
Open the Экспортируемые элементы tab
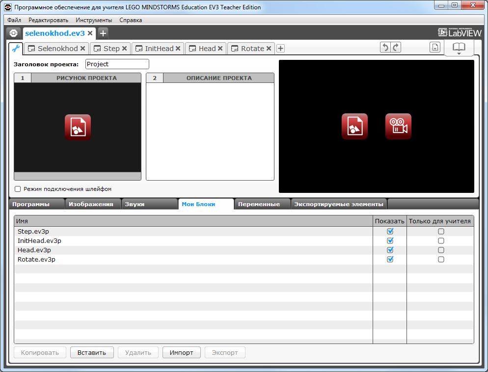coord(339,204)
